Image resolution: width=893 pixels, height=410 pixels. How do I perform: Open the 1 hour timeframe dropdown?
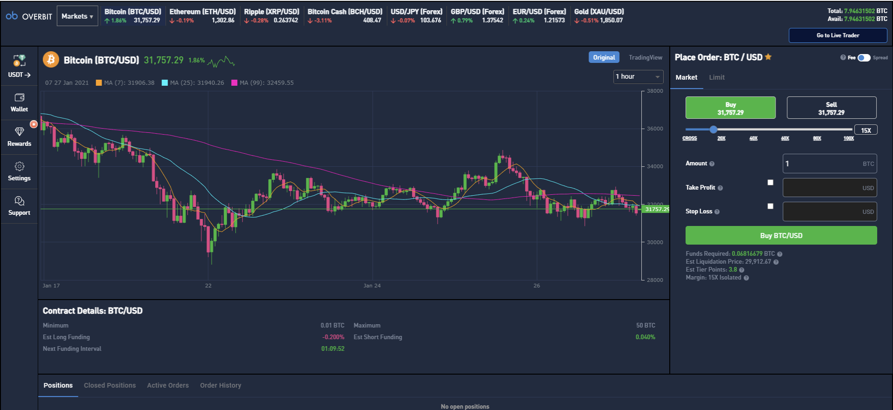pyautogui.click(x=638, y=76)
